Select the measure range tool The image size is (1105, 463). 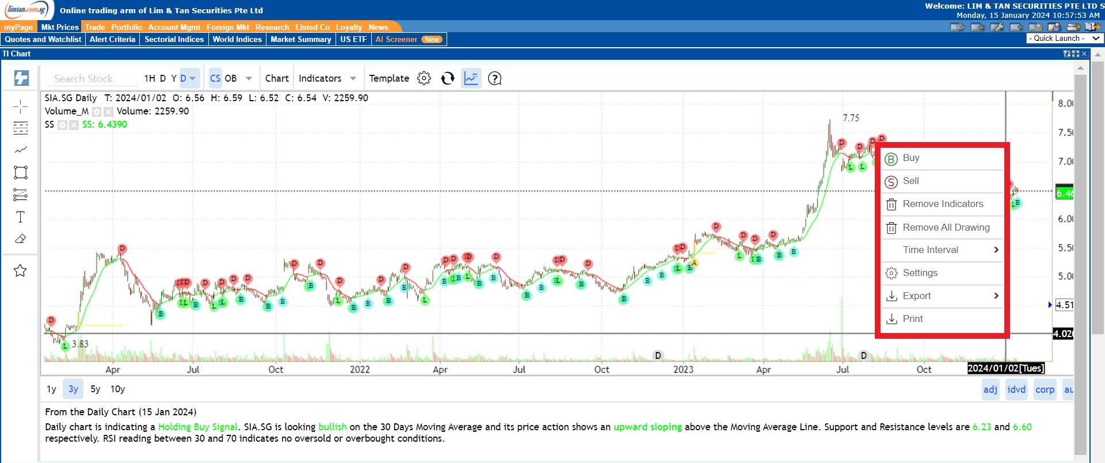pos(20,195)
